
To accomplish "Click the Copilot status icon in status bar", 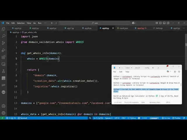I will click(x=139, y=118).
